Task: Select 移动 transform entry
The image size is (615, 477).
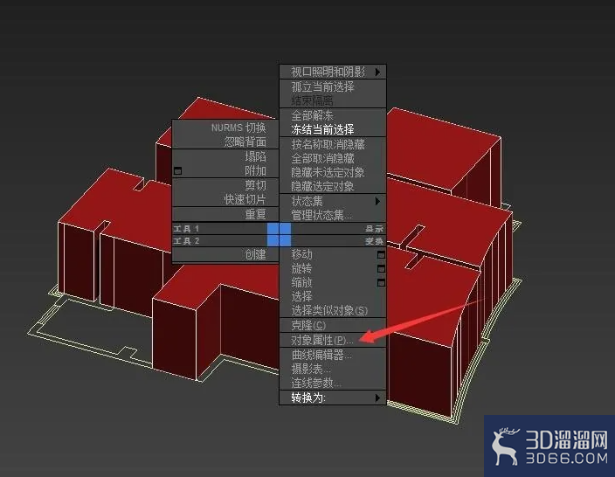Action: click(333, 254)
